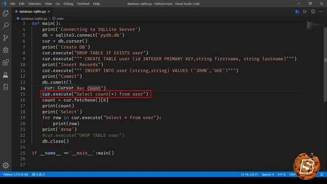Click the blue run cell icon in editor toolbar
Image resolution: width=327 pixels, height=184 pixels.
297,12
